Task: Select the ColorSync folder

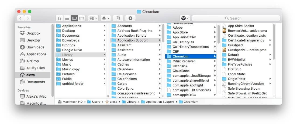Action: pyautogui.click(x=136, y=88)
